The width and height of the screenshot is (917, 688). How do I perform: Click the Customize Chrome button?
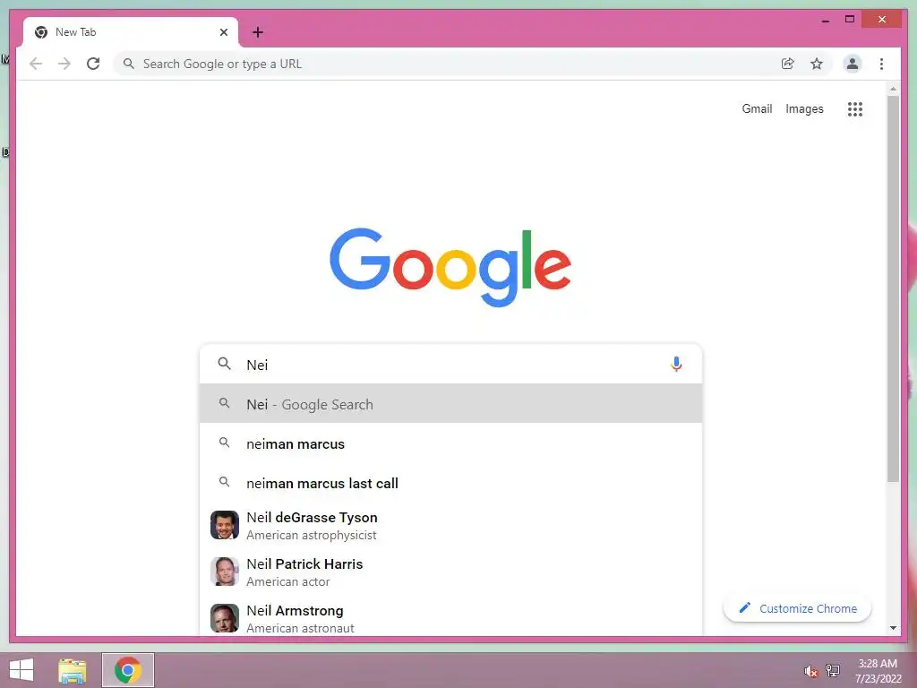797,608
